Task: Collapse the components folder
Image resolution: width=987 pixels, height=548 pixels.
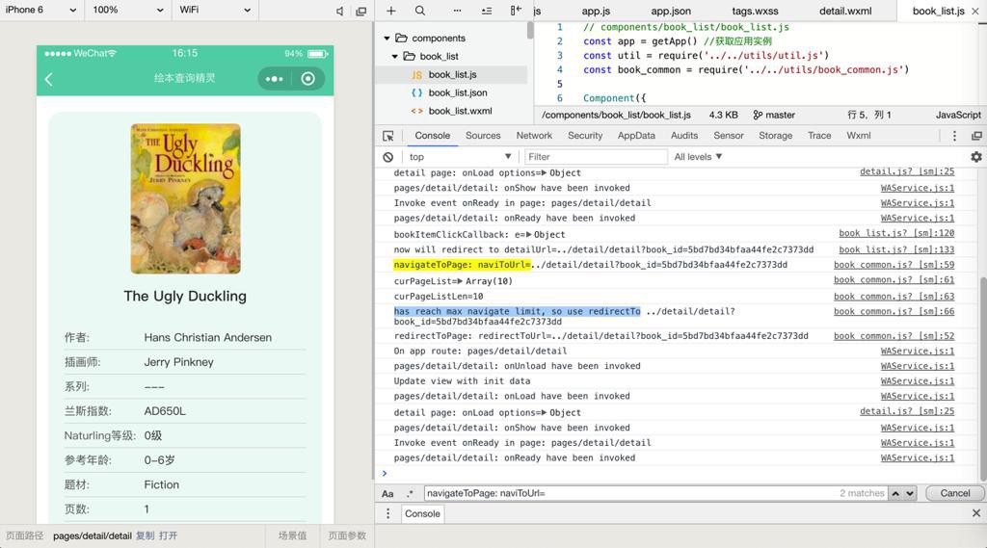Action: [x=387, y=39]
